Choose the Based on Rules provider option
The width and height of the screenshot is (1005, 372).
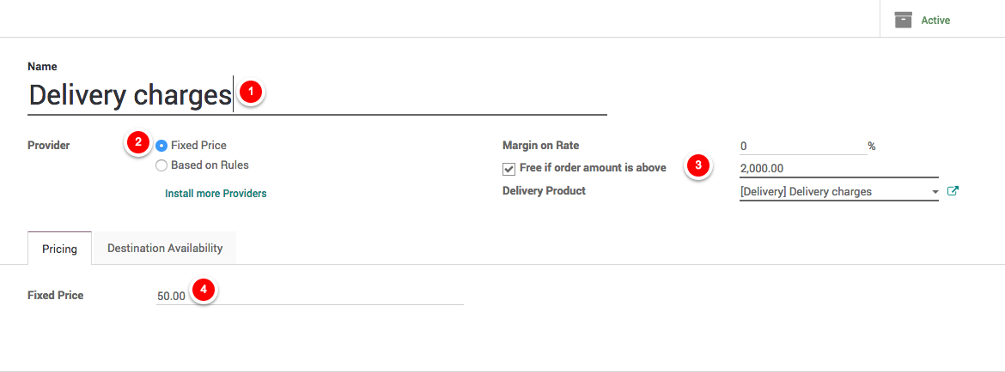(x=161, y=165)
